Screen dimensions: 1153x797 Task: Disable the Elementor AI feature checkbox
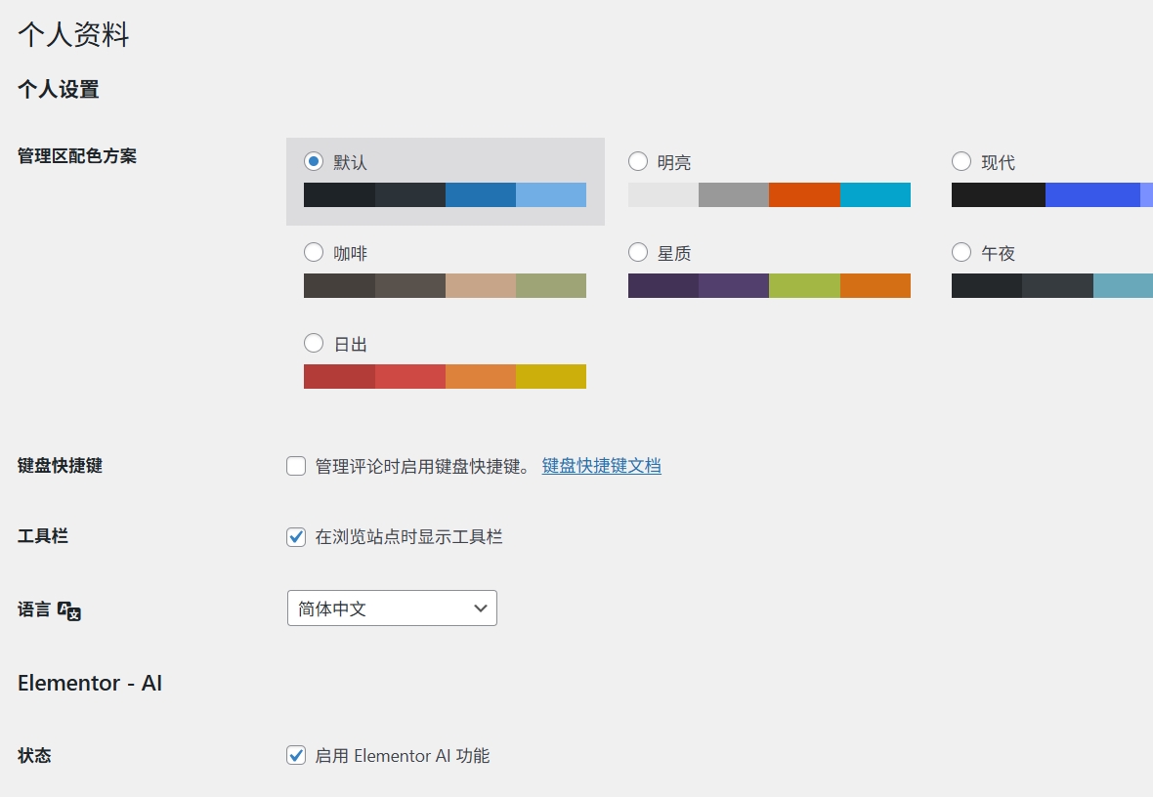[296, 755]
